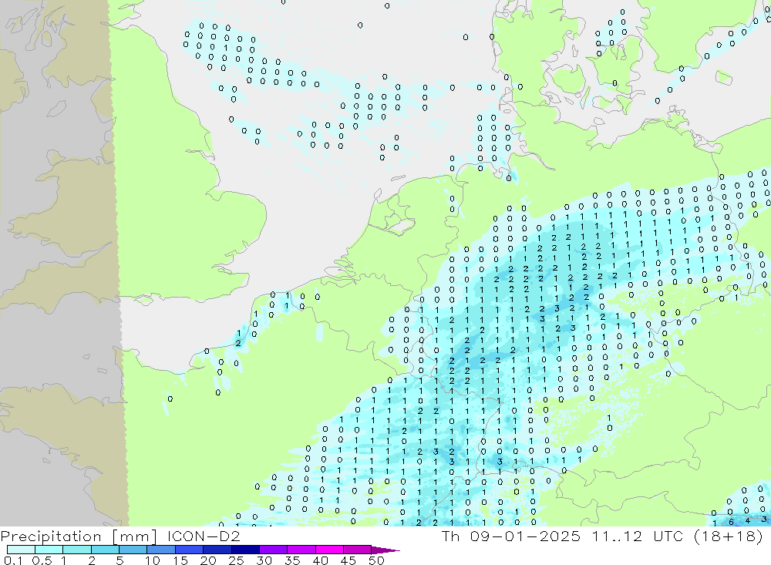Select the 30–35 mm legend swatch
The width and height of the screenshot is (771, 565).
274,550
